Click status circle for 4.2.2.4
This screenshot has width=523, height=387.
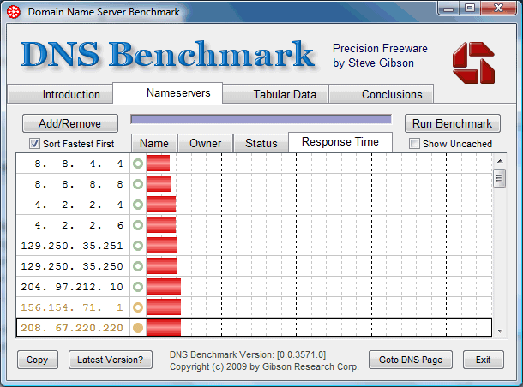(x=138, y=205)
